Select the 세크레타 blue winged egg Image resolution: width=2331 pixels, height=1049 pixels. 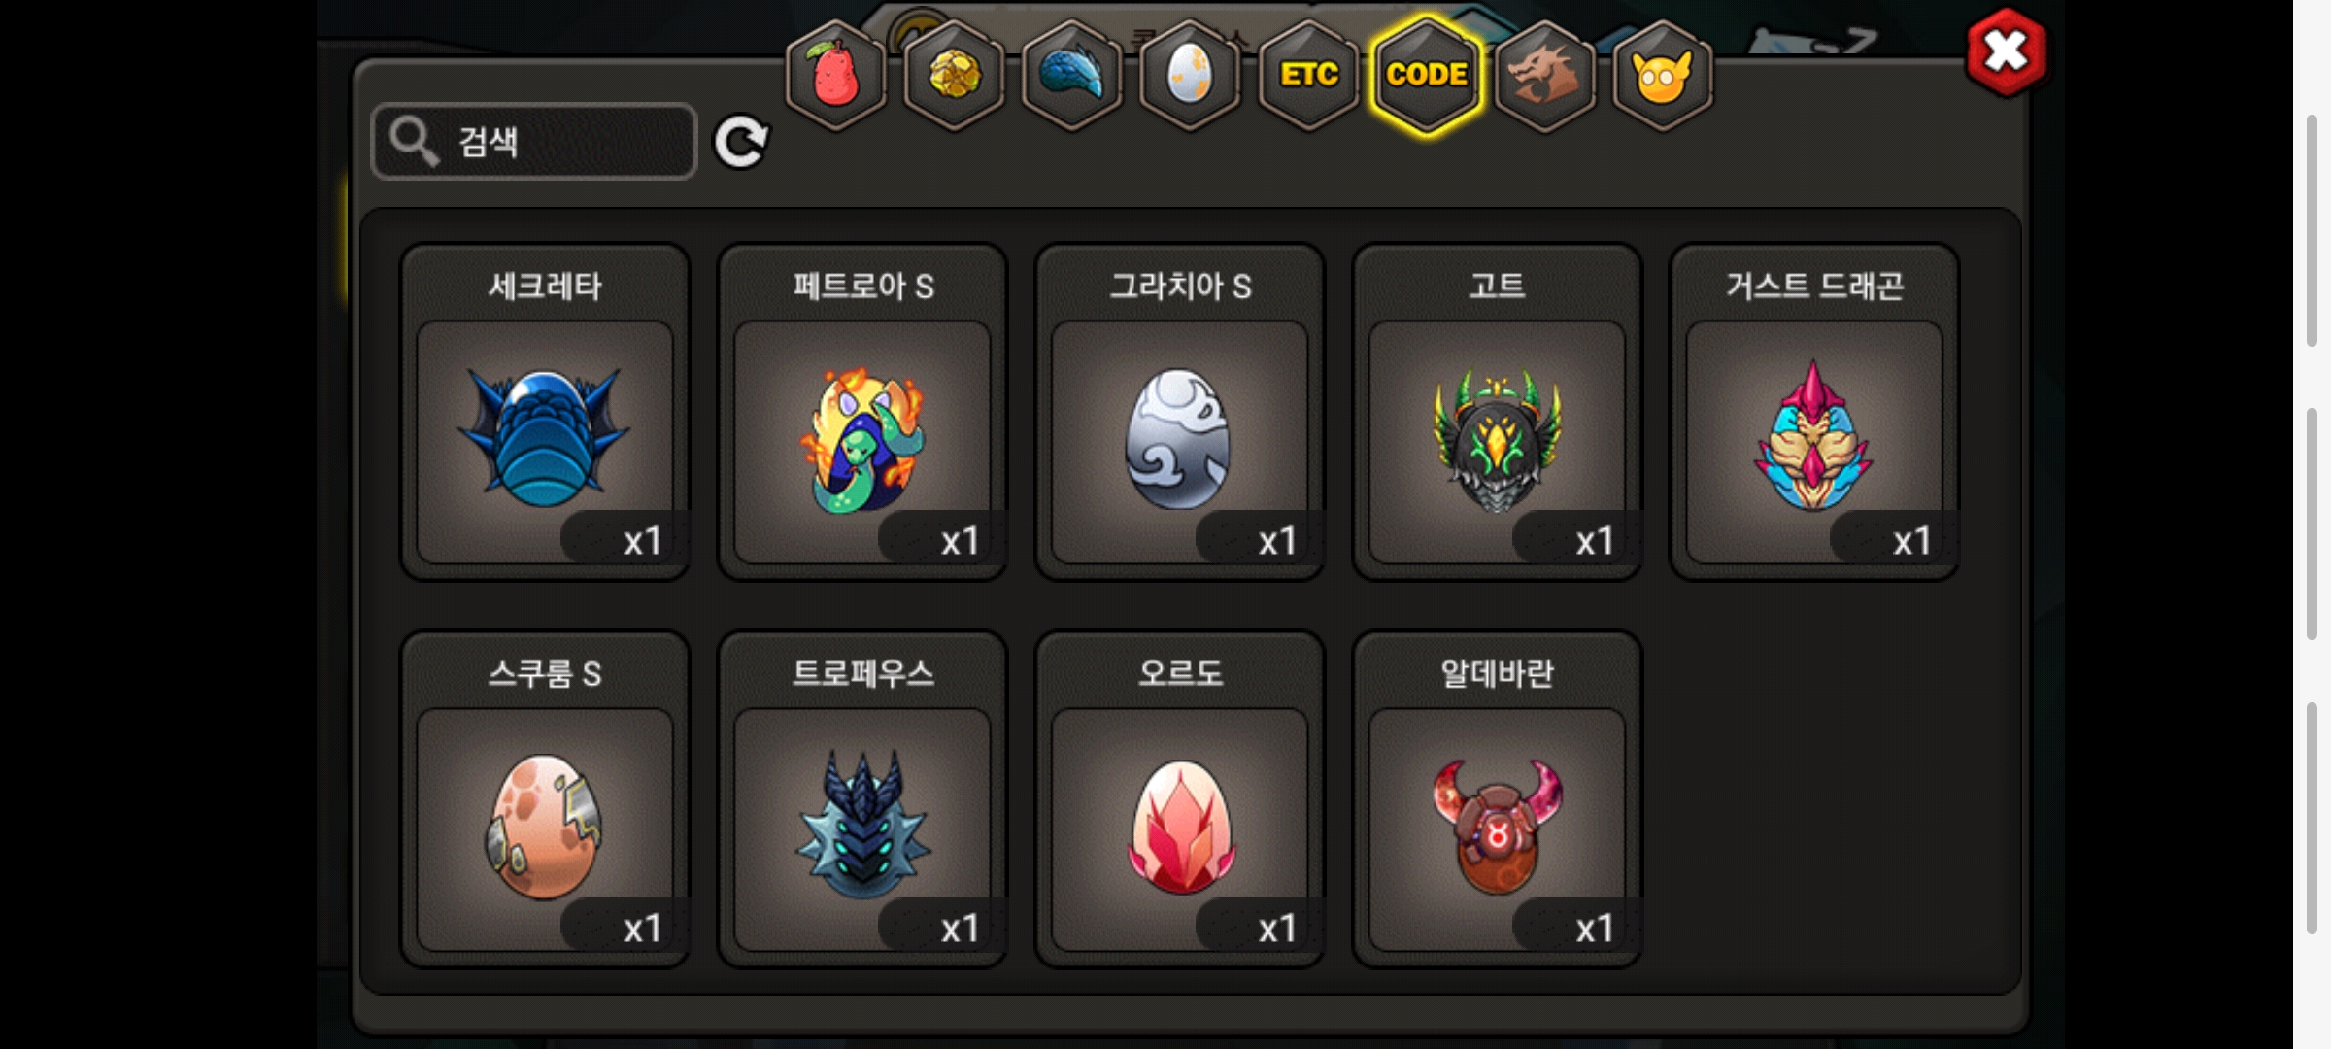[x=545, y=412]
